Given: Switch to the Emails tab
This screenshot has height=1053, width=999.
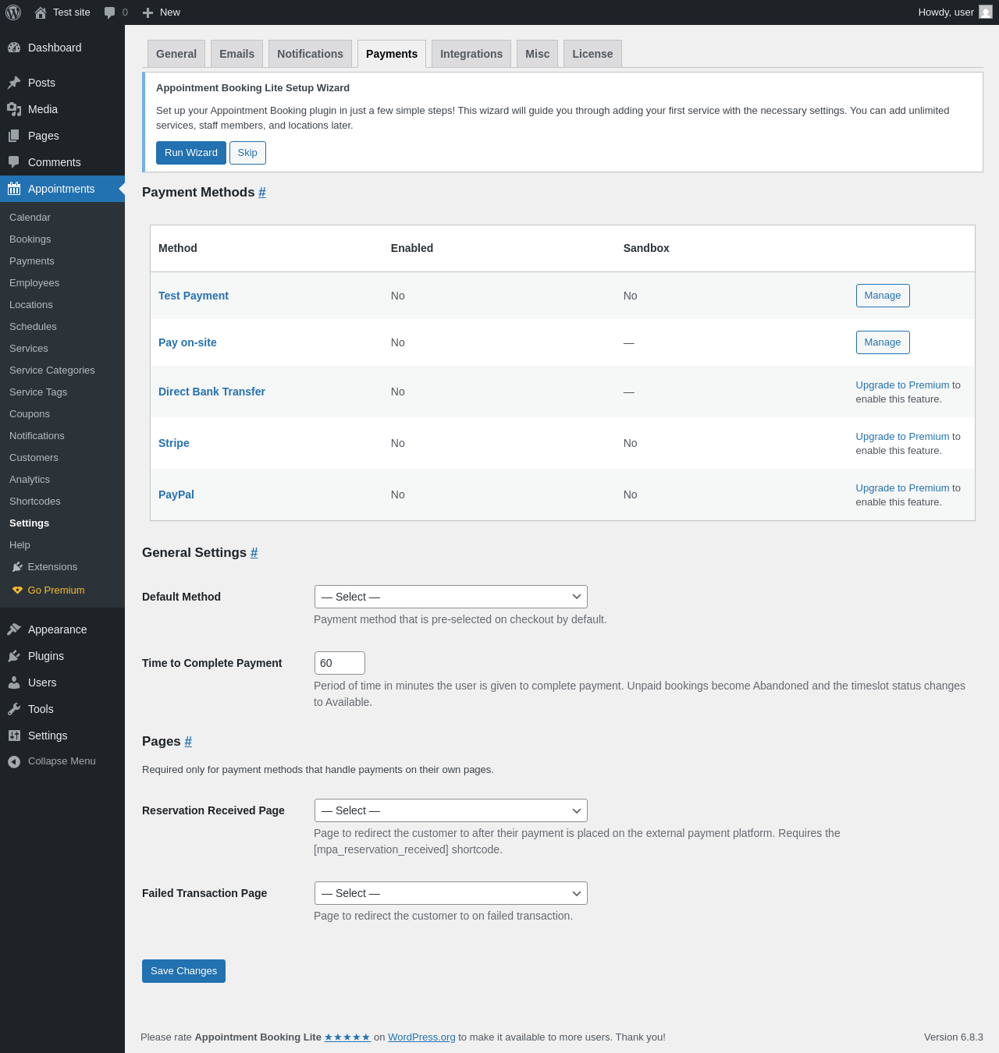Looking at the screenshot, I should [236, 54].
